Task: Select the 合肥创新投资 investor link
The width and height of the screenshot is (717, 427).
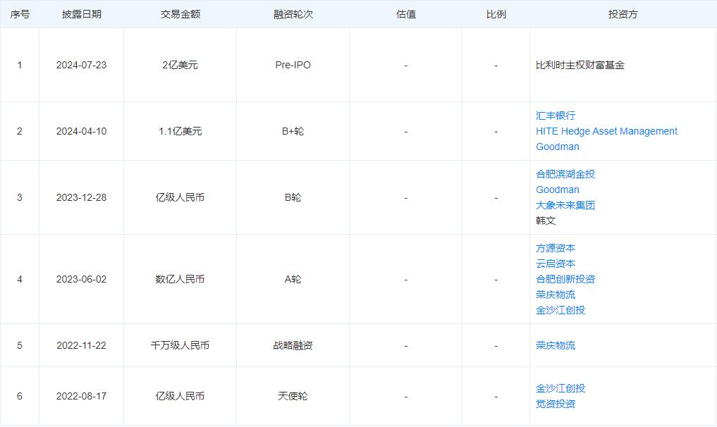Action: (565, 279)
